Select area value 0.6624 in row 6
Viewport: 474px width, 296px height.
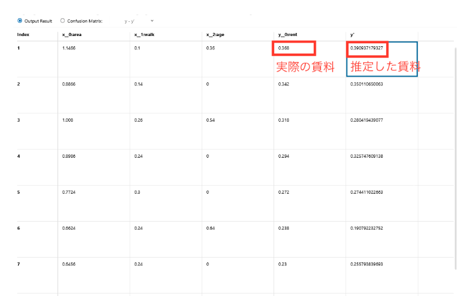click(69, 228)
